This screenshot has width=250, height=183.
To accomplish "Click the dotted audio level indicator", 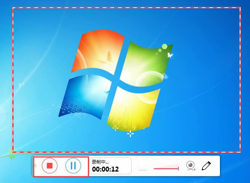I will click(143, 170).
